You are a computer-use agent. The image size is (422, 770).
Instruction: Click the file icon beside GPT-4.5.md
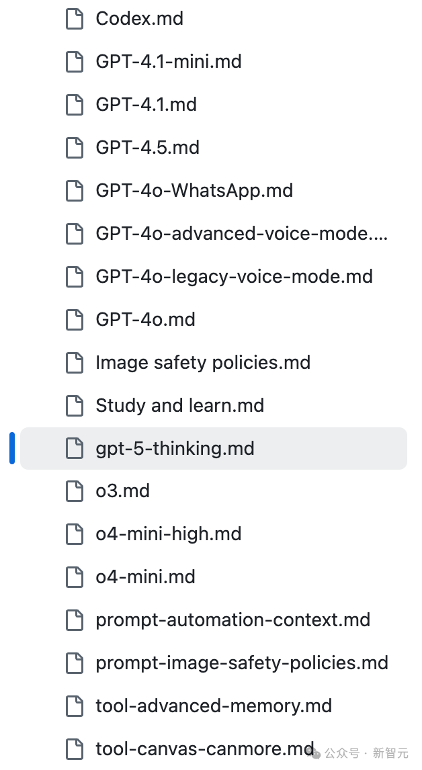(x=74, y=148)
